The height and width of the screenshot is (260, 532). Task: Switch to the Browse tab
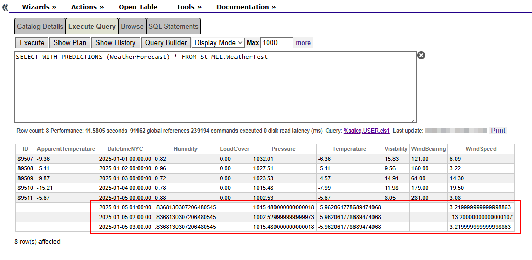pyautogui.click(x=132, y=27)
